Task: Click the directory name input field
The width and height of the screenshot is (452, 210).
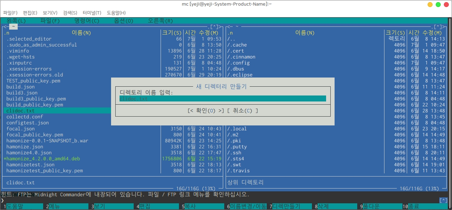Action: click(222, 99)
